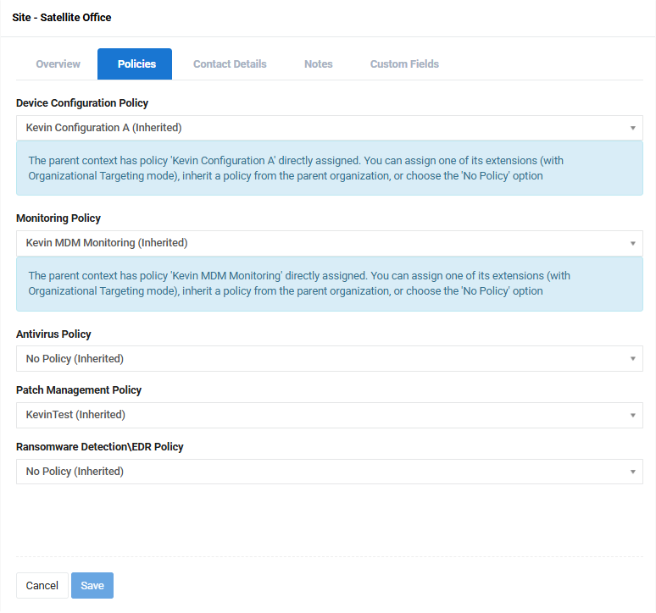Click the Patch Management Policy label

click(x=79, y=389)
